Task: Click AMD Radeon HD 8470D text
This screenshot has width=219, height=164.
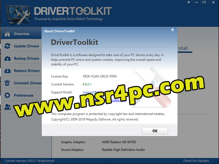Action: 119,142
